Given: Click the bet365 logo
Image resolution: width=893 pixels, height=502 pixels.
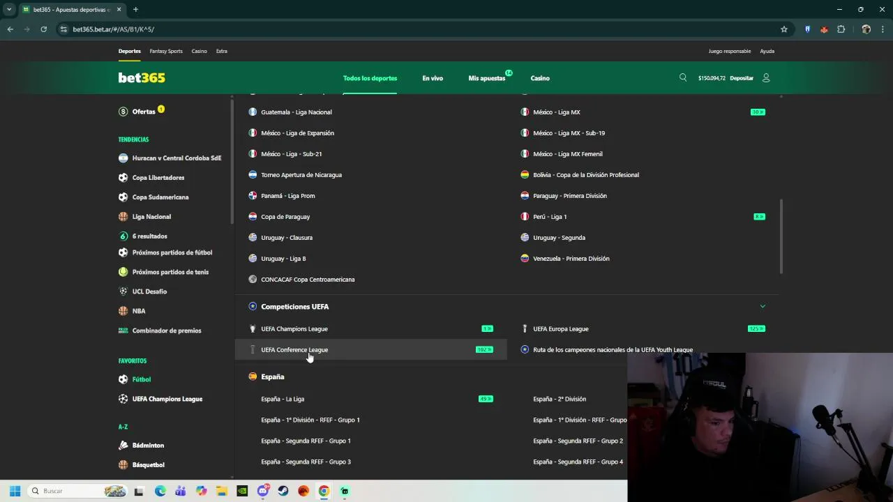Looking at the screenshot, I should pos(142,78).
